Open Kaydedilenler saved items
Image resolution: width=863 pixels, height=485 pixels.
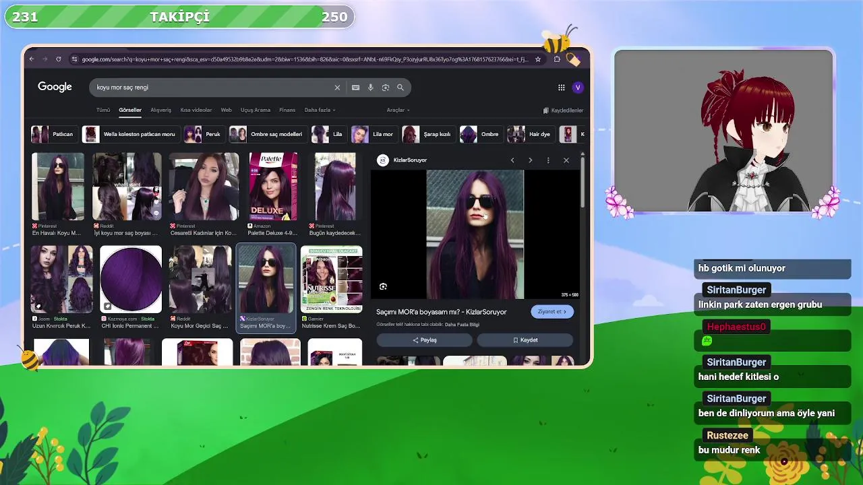[x=563, y=110]
